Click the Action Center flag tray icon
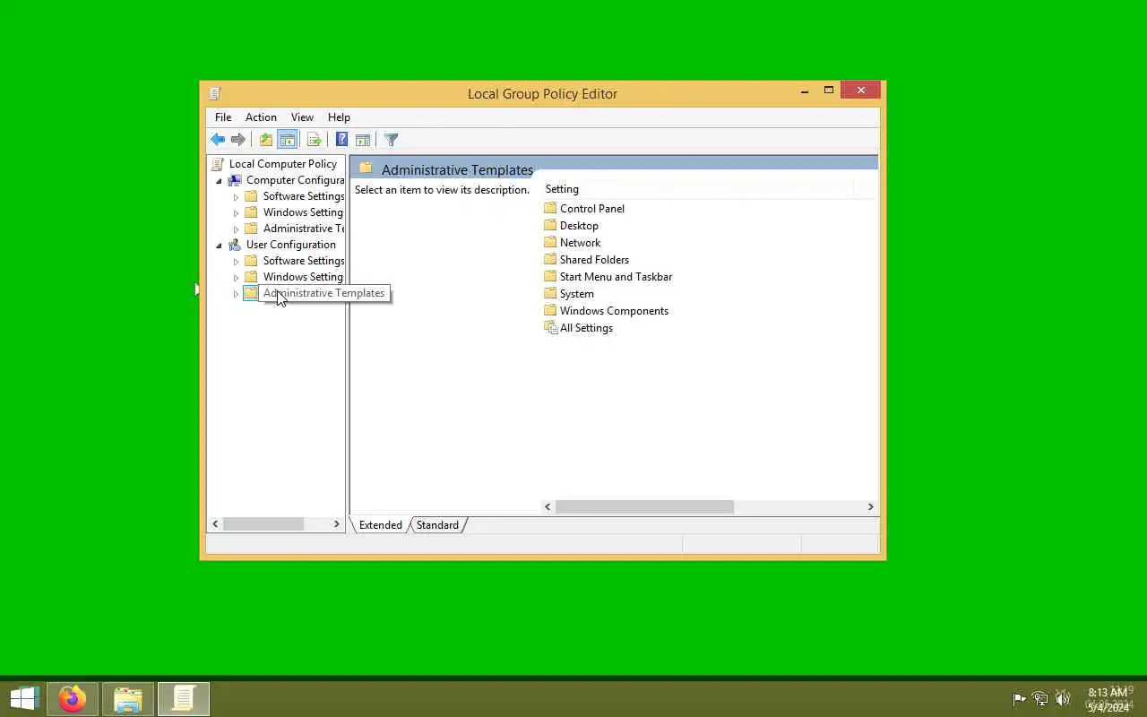Viewport: 1147px width, 717px height. tap(1019, 699)
